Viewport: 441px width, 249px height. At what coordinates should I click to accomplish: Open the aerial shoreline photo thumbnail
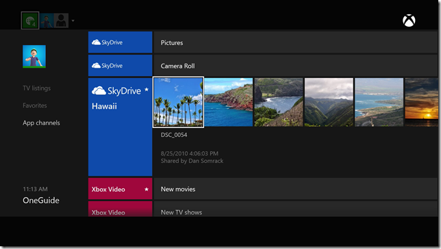point(379,102)
